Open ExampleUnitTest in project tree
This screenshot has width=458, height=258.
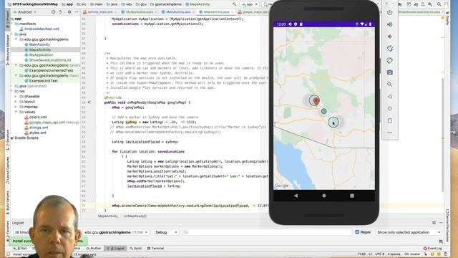point(43,81)
